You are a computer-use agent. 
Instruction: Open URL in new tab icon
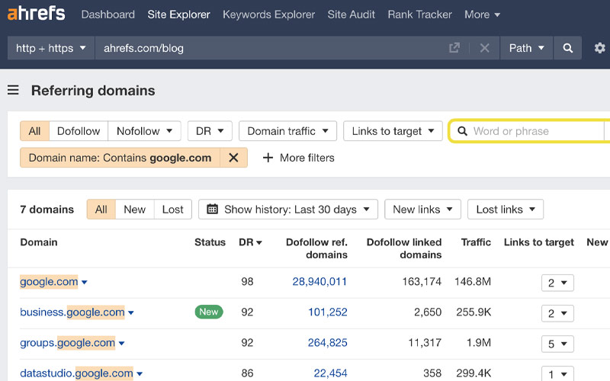click(x=454, y=48)
